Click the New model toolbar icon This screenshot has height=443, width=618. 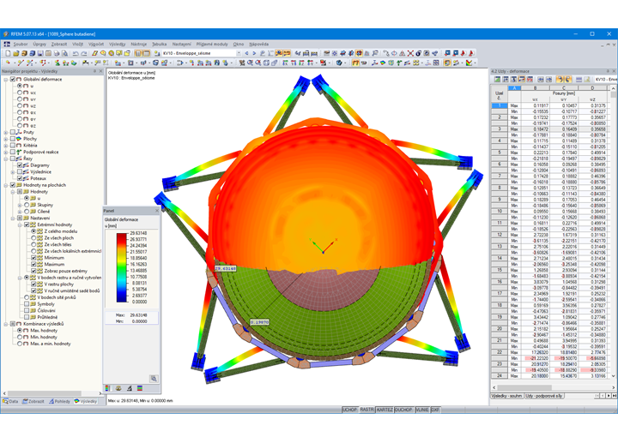(8, 53)
